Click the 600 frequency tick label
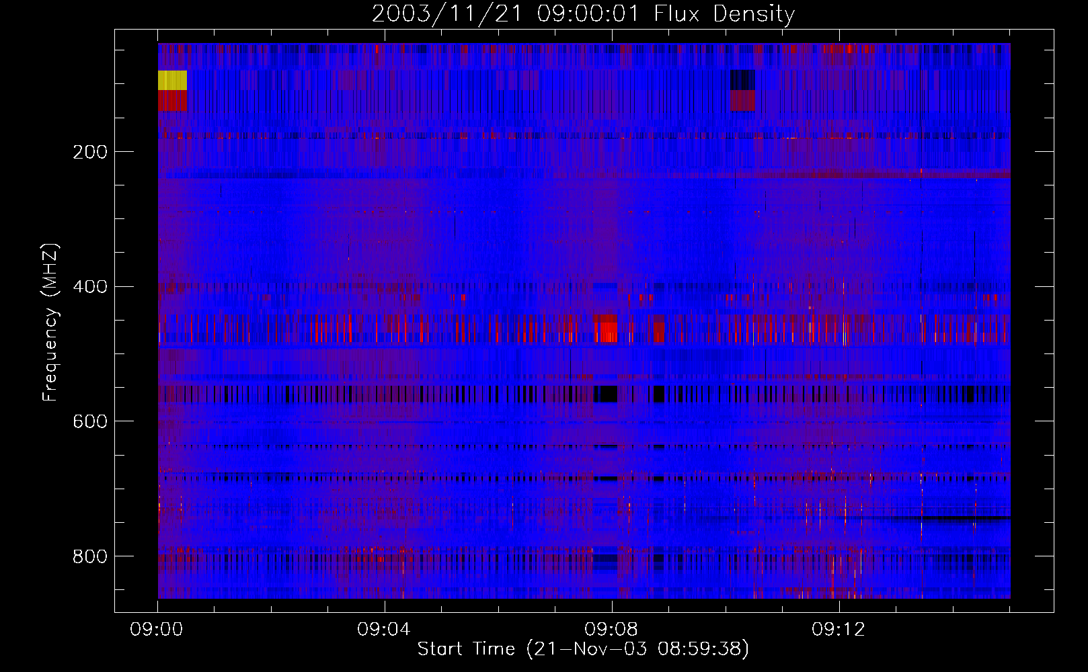This screenshot has height=672, width=1088. click(x=90, y=421)
